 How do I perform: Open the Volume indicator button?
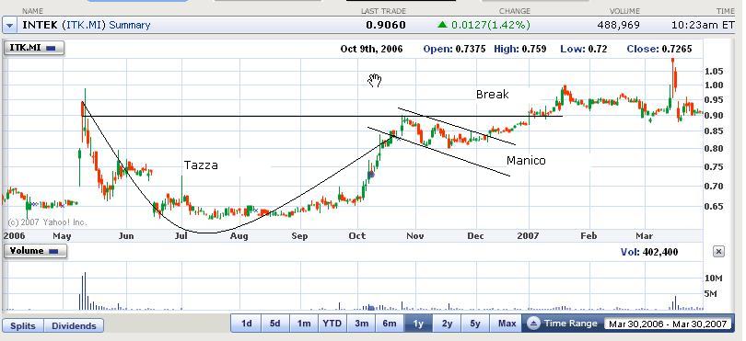35,251
